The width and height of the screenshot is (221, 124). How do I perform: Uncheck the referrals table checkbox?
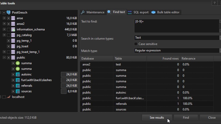coord(13,86)
